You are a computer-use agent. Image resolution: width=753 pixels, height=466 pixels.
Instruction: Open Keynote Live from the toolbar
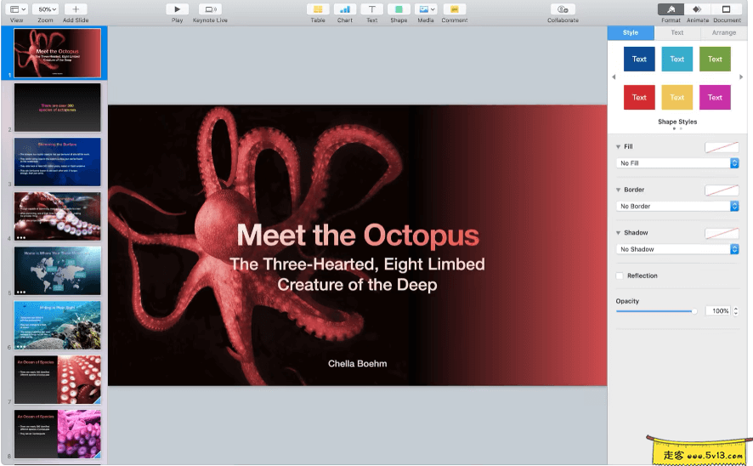(x=210, y=9)
